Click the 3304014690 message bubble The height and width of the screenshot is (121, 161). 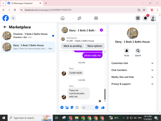point(75,73)
